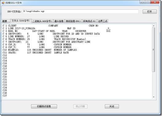The image size is (162, 116).
Task: Click 'SAMPLE RATE' text
Action: 61,53
